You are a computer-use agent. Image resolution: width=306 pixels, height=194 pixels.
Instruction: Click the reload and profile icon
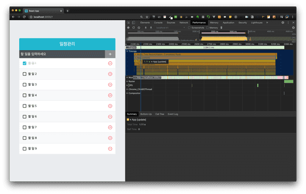click(x=133, y=27)
